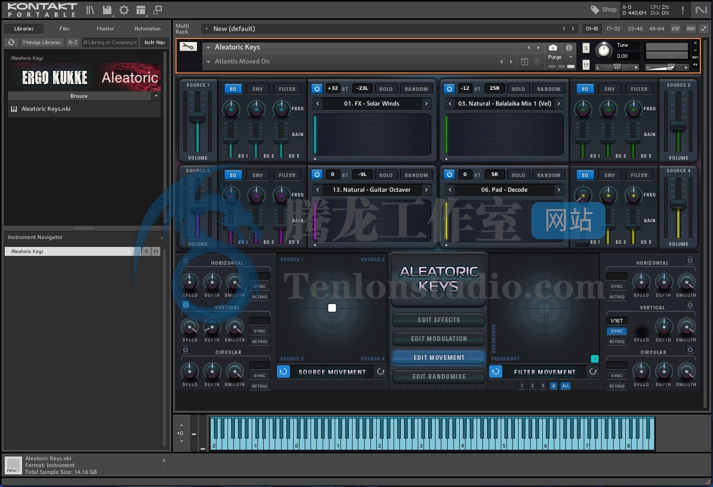Click the refresh libraries icon
The height and width of the screenshot is (487, 713).
12,43
